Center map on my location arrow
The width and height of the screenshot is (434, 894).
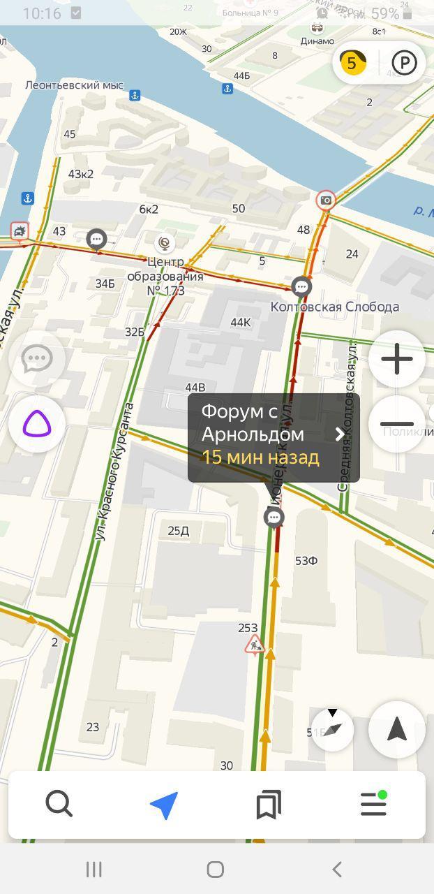(x=397, y=730)
